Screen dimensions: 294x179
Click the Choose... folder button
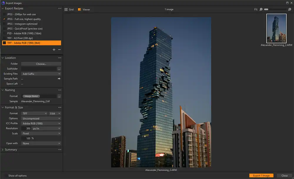point(41,63)
